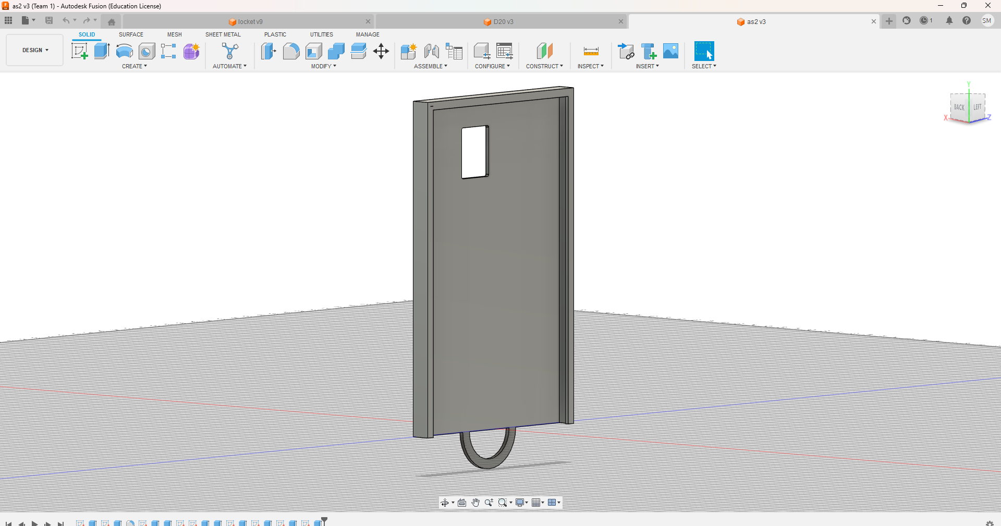Play the design history timeline
The height and width of the screenshot is (526, 1001).
(x=34, y=523)
